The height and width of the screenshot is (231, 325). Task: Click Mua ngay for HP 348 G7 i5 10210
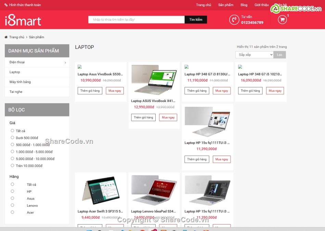pos(275,91)
